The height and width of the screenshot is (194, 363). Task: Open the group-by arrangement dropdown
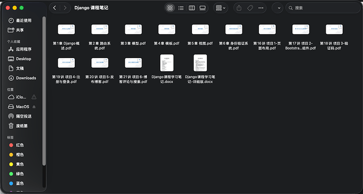(x=220, y=8)
